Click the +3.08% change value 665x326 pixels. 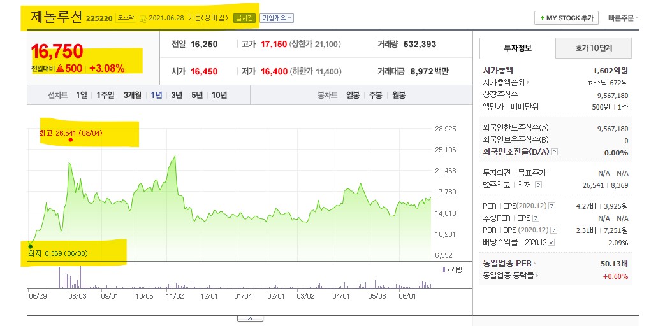107,68
